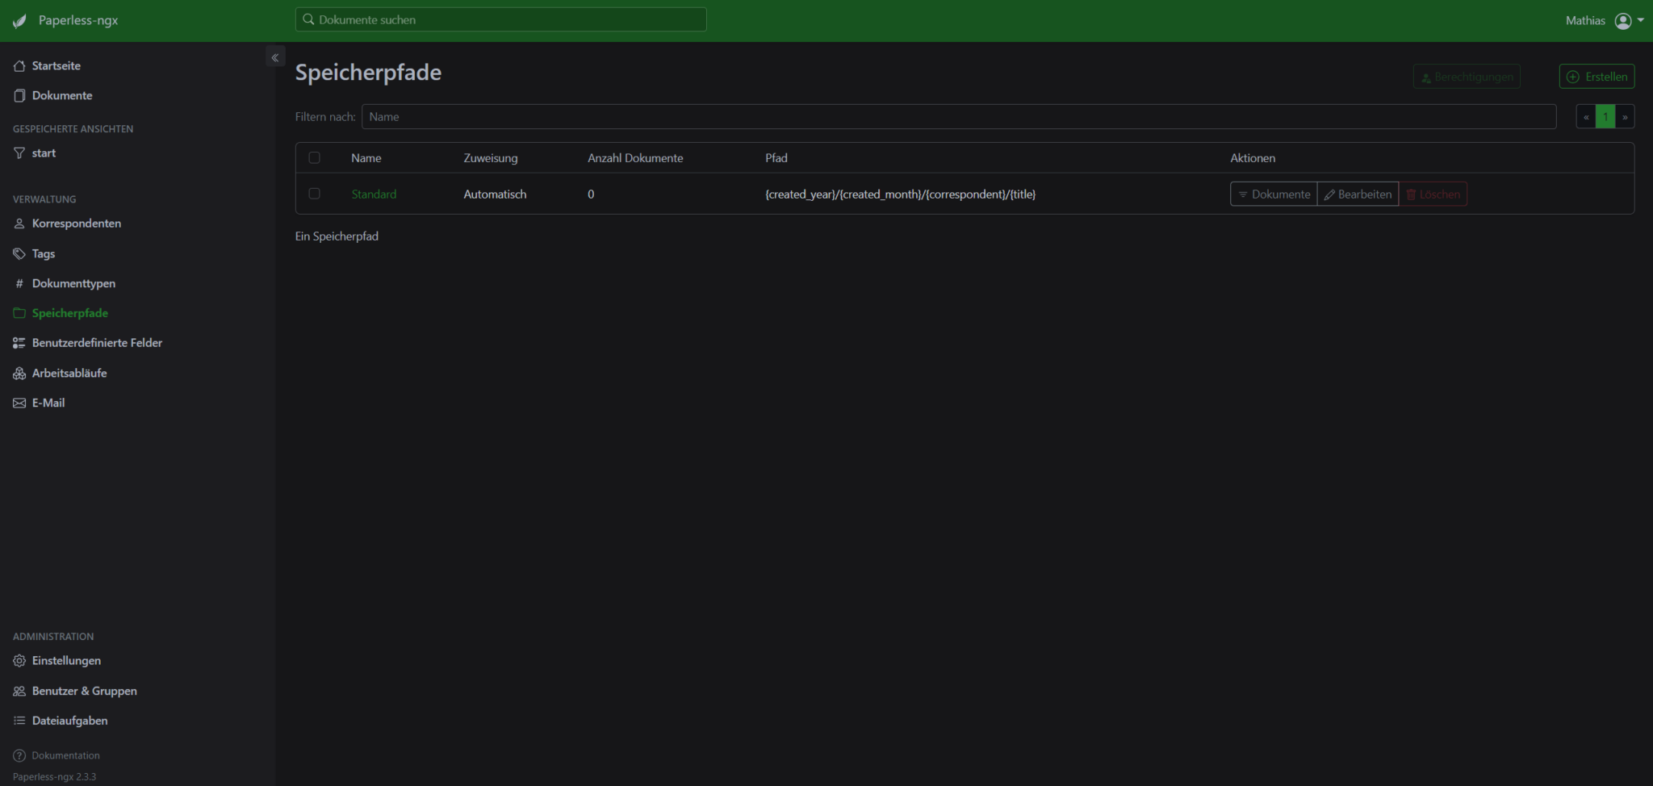The height and width of the screenshot is (786, 1653).
Task: Select the Tags icon in the sidebar
Action: point(19,253)
